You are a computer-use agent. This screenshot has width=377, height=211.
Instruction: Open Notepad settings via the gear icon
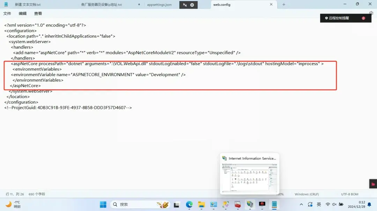point(371,12)
